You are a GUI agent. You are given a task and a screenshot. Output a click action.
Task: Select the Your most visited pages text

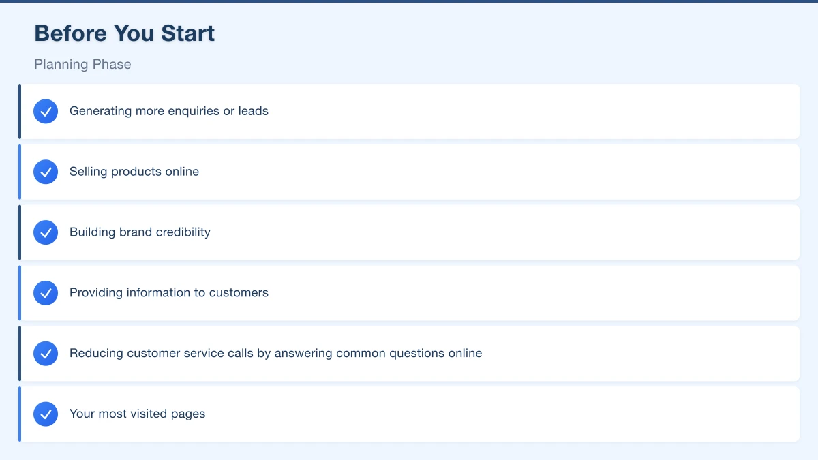137,414
